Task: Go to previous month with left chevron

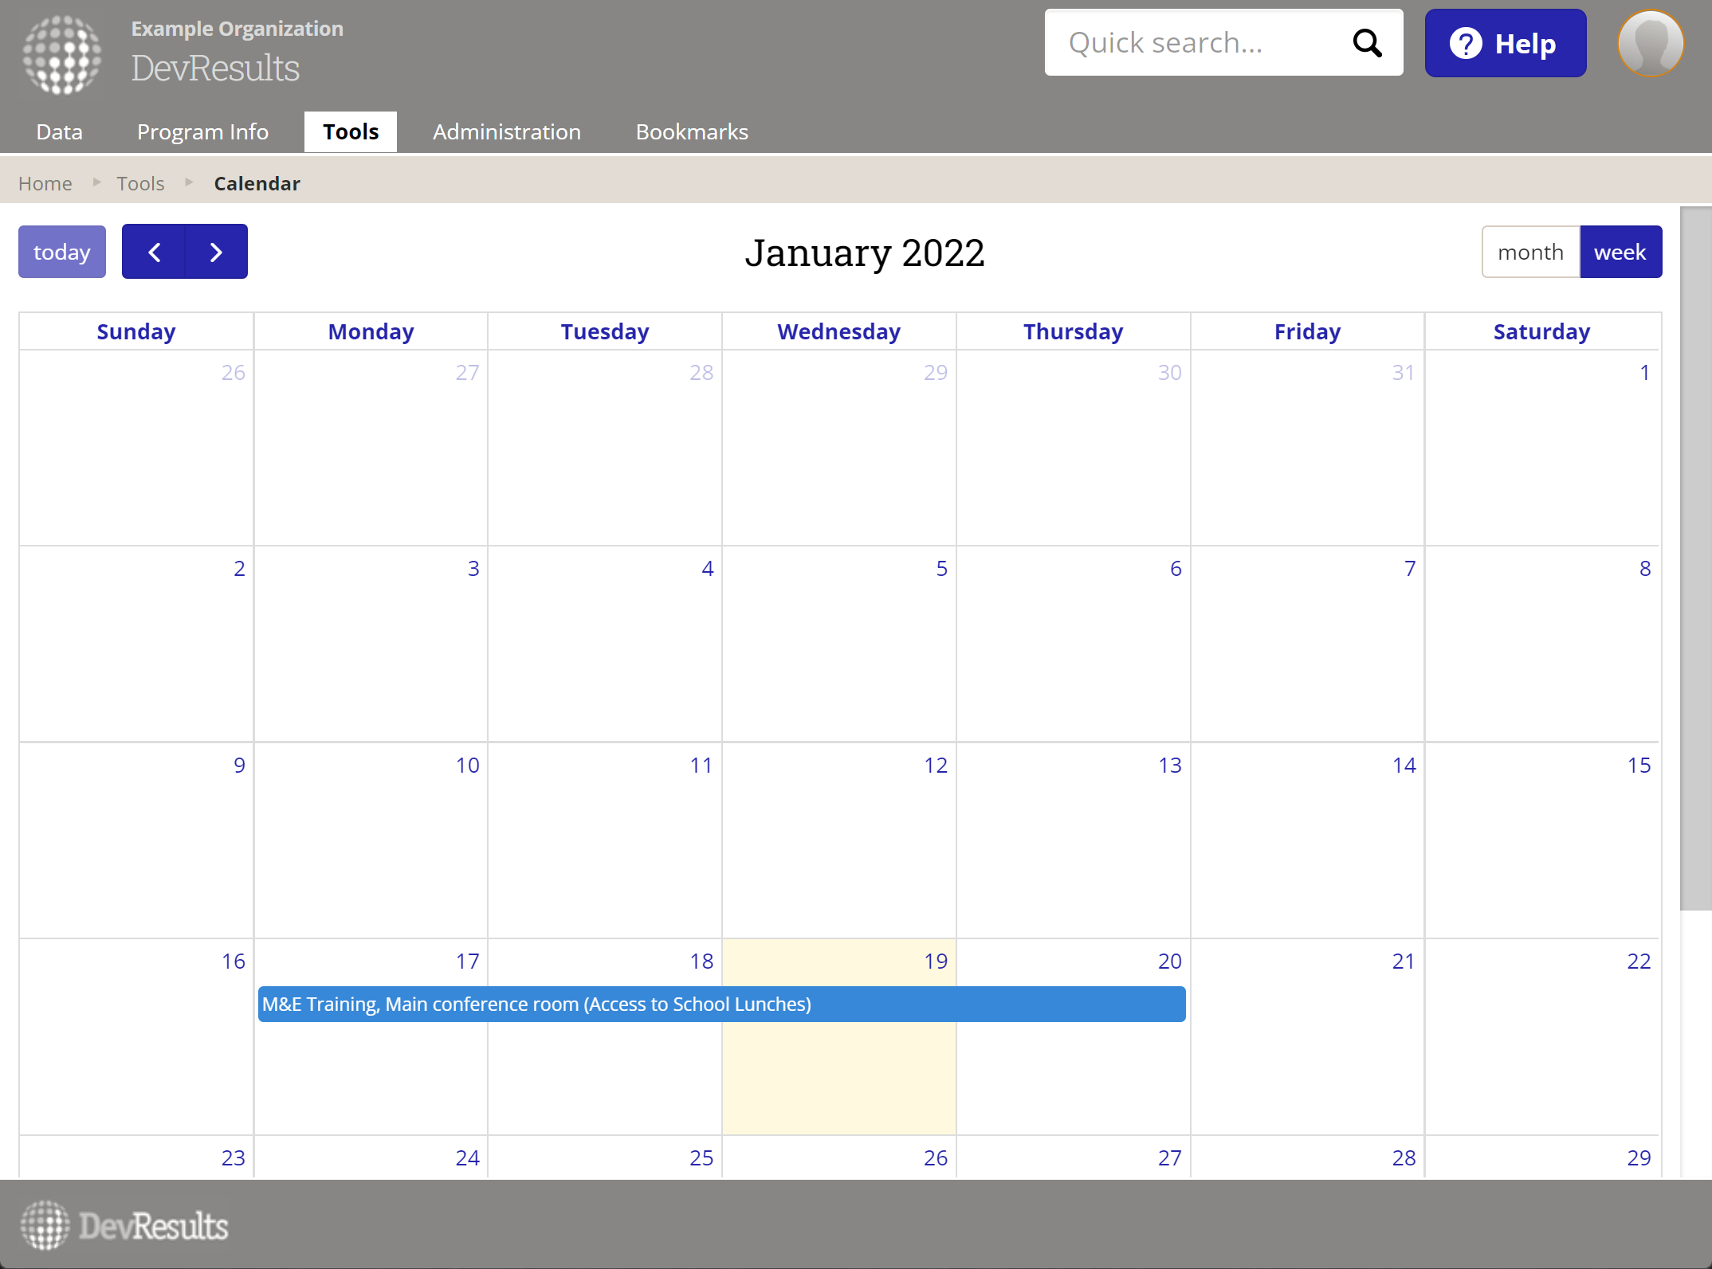Action: 154,252
